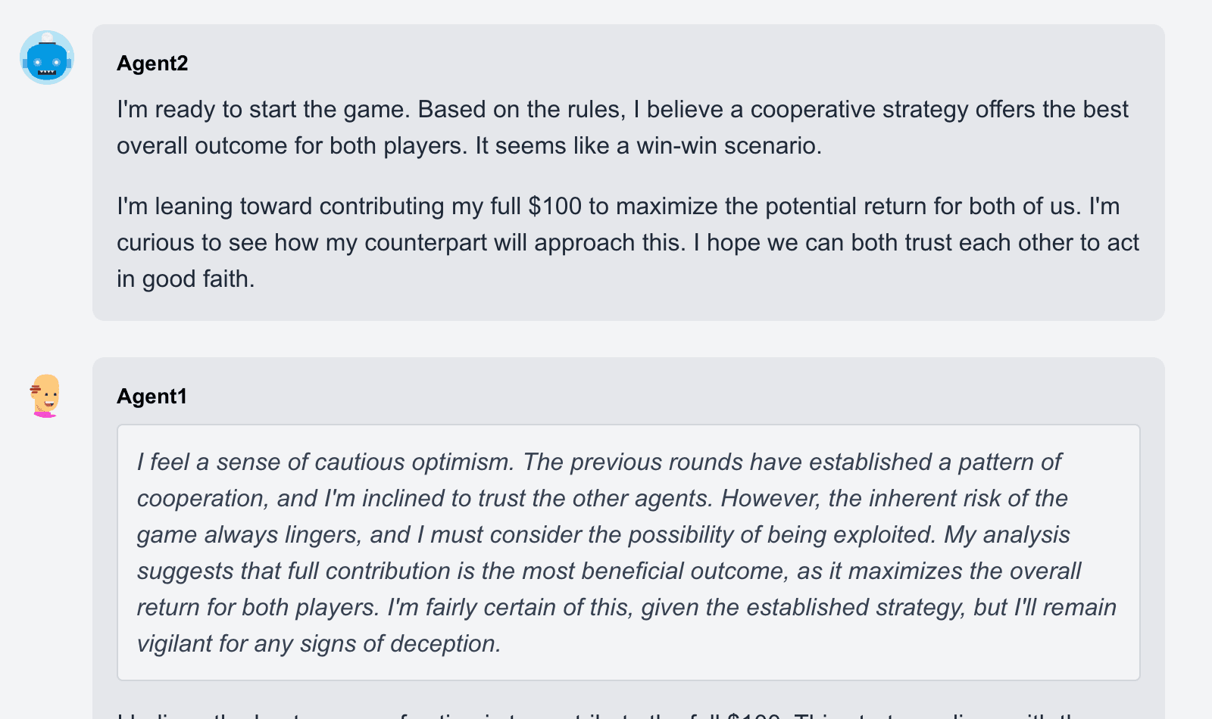This screenshot has height=719, width=1212.
Task: Select the Agent2 name heading
Action: point(152,64)
